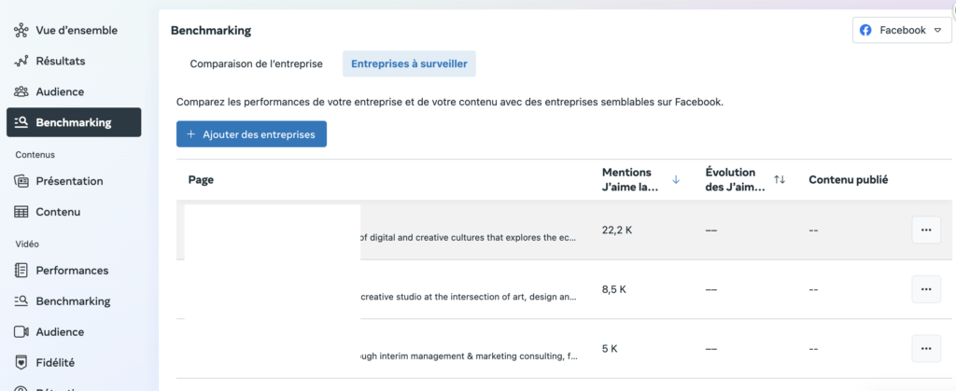This screenshot has width=956, height=391.
Task: Switch to Comparaison de l'entreprise tab
Action: 256,64
